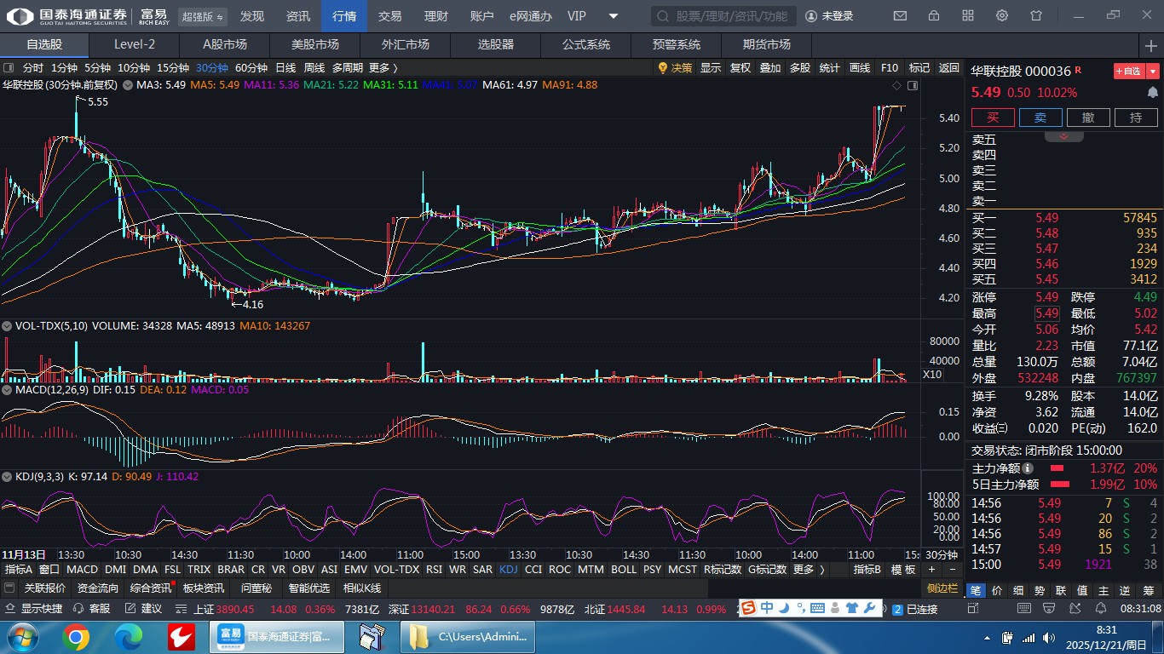This screenshot has width=1164, height=654.
Task: Toggle the 侧边栏 sidebar
Action: pos(942,588)
